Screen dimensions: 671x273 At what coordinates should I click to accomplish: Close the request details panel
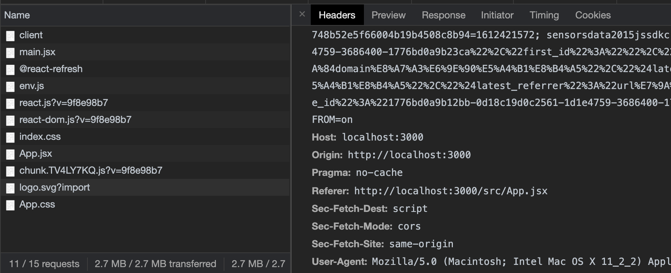point(302,14)
